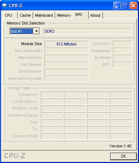Click the CAS# Latency row label
Image resolution: width=139 pixels, height=163 pixels.
[x=25, y=102]
